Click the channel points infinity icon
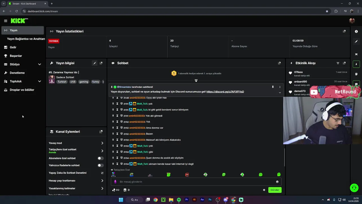The image size is (362, 204). click(x=116, y=190)
